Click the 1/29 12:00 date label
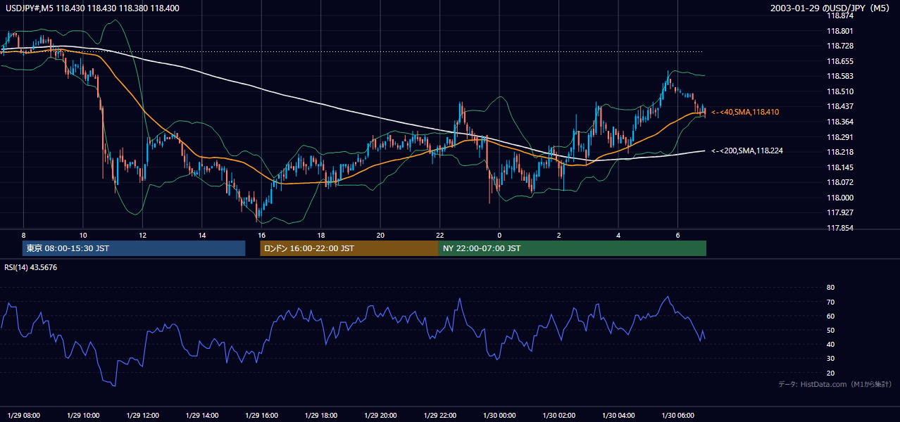The width and height of the screenshot is (900, 422). coord(143,415)
